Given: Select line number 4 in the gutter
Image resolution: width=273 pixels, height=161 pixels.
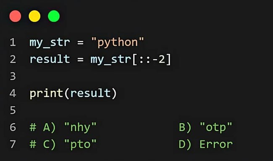Looking at the screenshot, I should pos(13,93).
